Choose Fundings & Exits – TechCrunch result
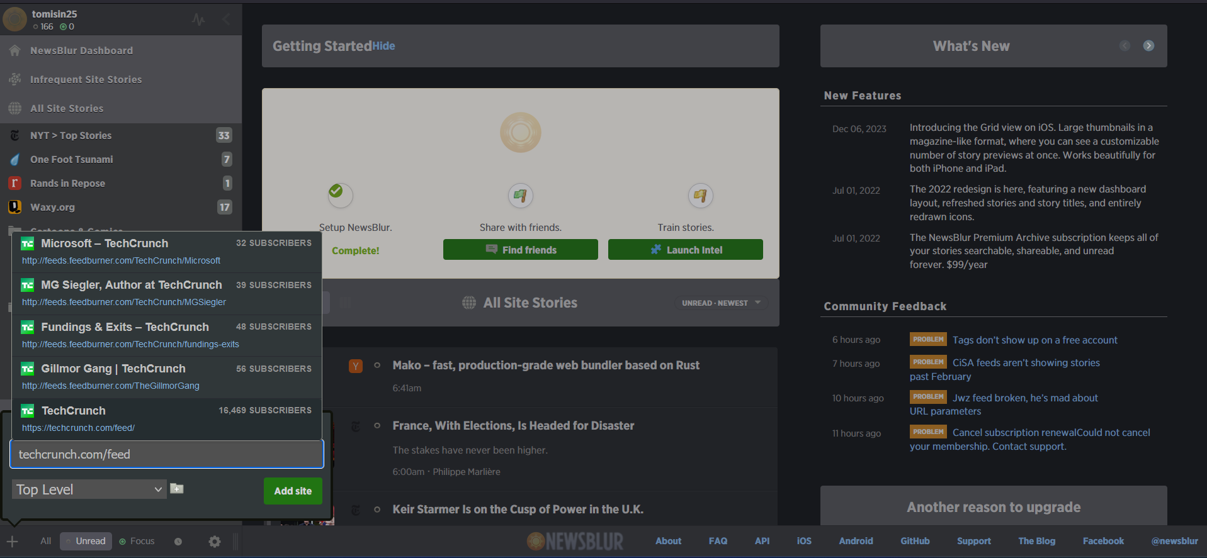 click(167, 335)
